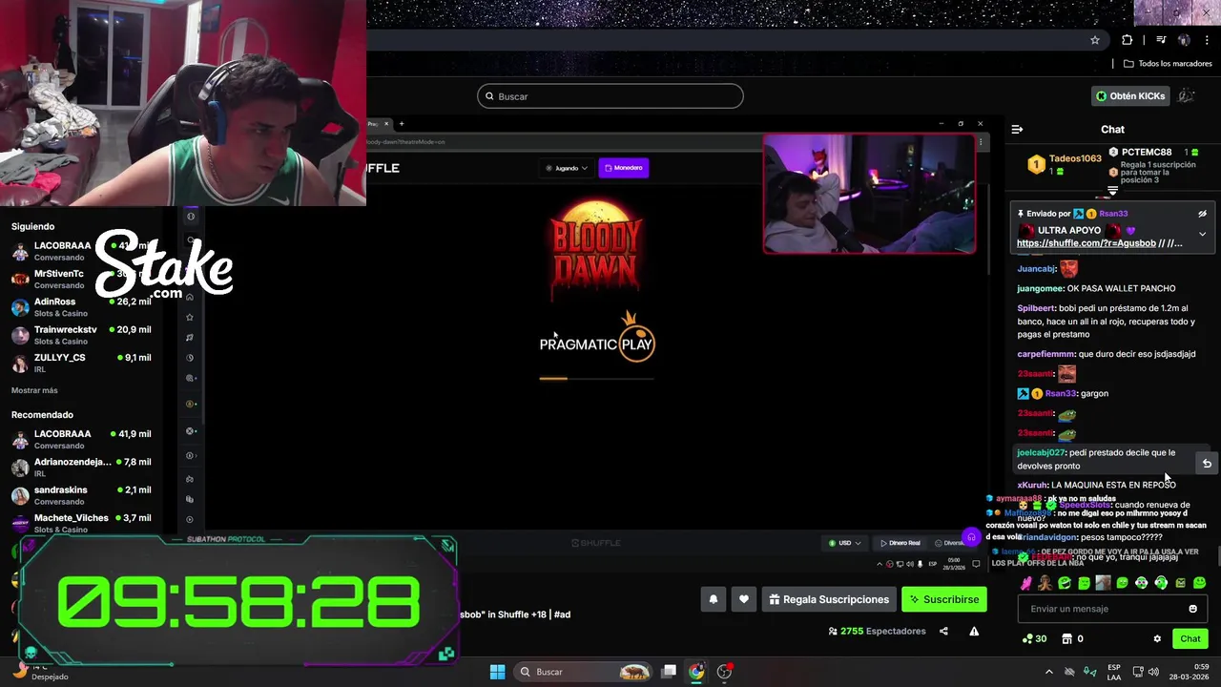1221x687 pixels.
Task: Reply to joelcabj027's chat message
Action: coord(1207,464)
